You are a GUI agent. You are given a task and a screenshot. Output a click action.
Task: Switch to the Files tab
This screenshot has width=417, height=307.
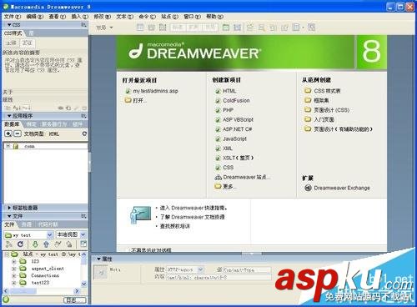(x=9, y=224)
